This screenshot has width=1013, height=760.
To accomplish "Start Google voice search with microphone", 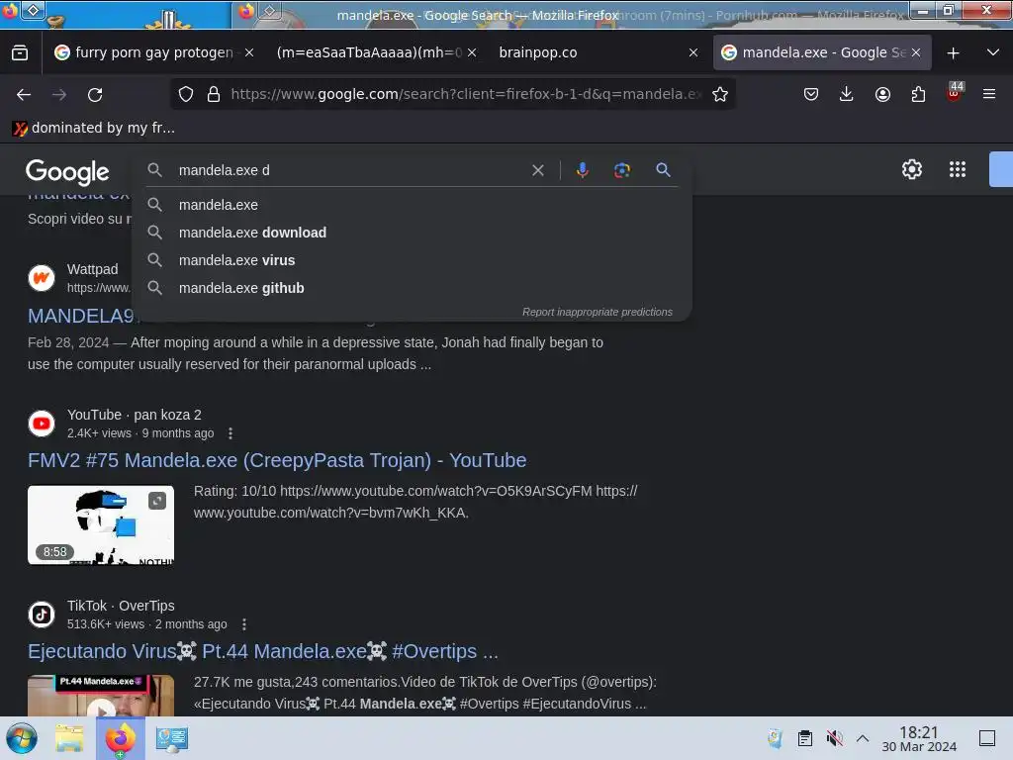I will (582, 170).
